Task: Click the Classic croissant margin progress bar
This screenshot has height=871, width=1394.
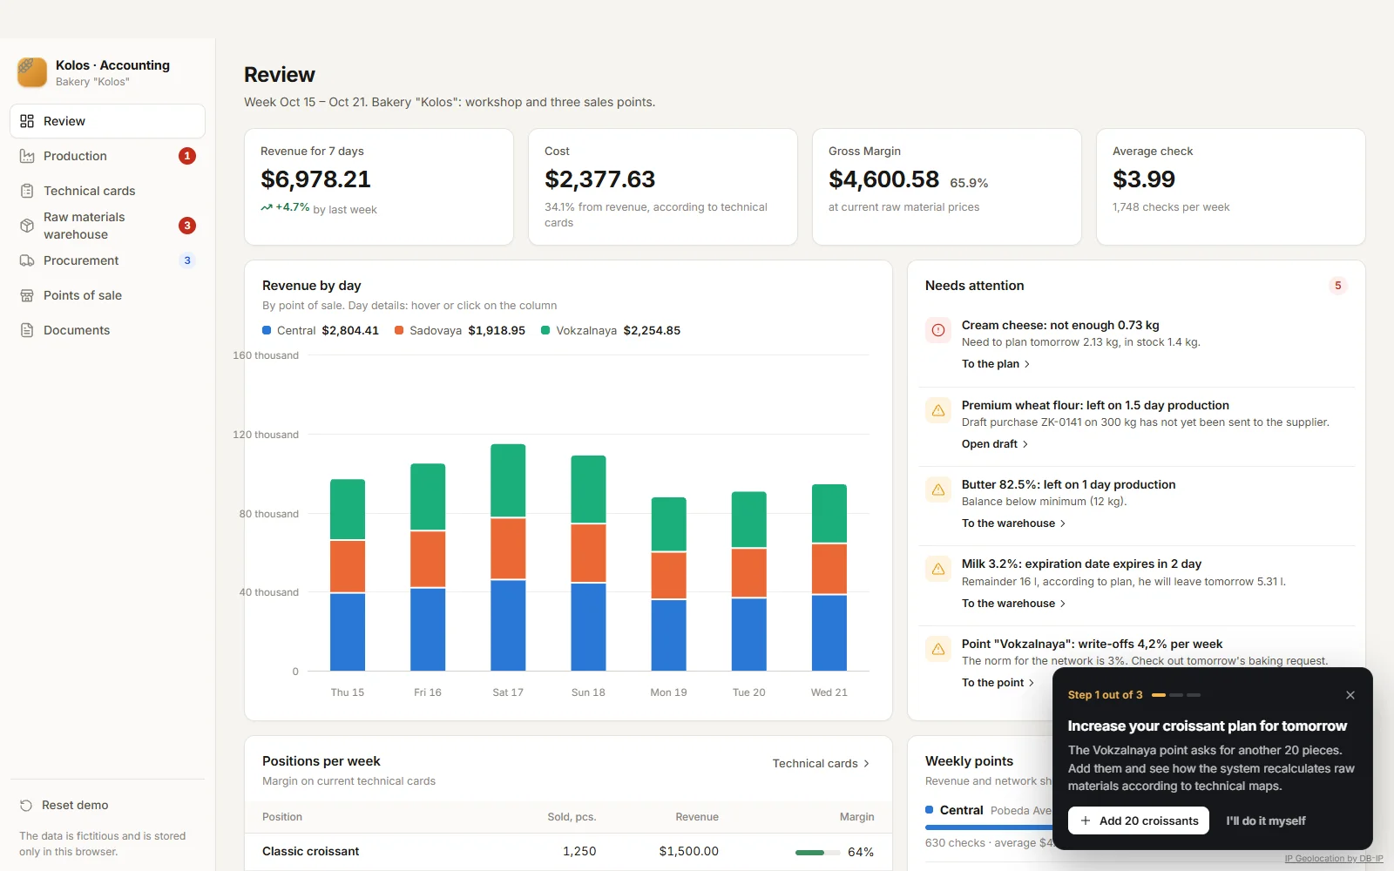Action: point(817,853)
